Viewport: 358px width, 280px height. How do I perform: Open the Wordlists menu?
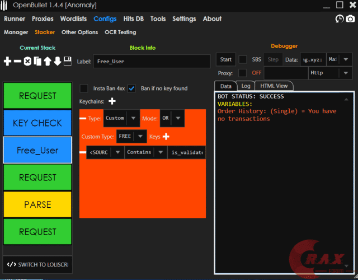[73, 18]
